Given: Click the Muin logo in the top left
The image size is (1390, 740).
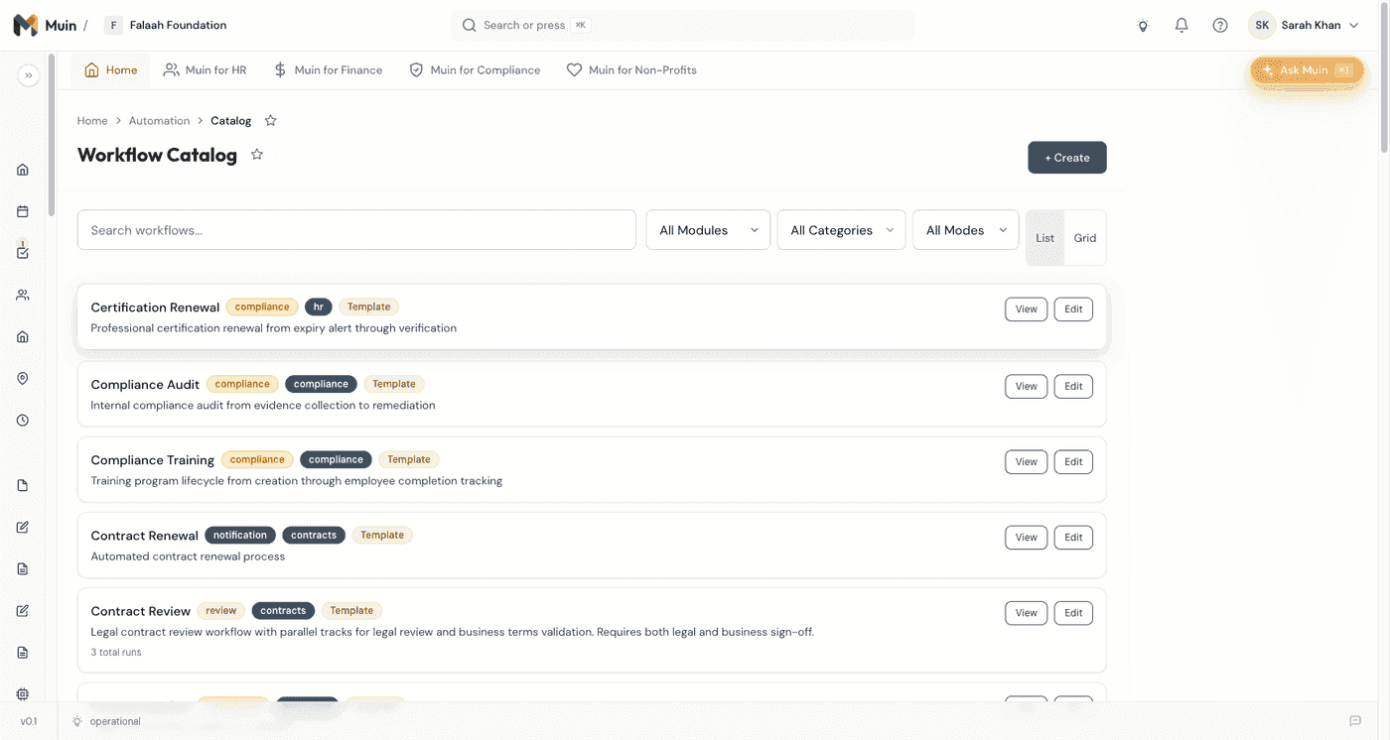Looking at the screenshot, I should click(26, 24).
